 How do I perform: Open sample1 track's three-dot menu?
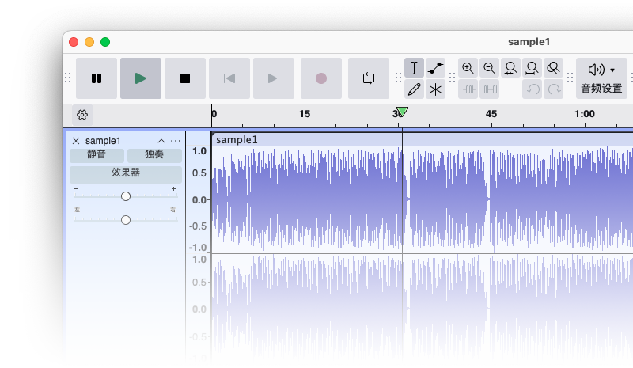[176, 141]
